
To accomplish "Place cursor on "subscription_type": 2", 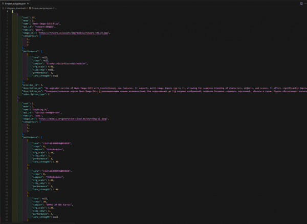I will pyautogui.click(x=36, y=94).
